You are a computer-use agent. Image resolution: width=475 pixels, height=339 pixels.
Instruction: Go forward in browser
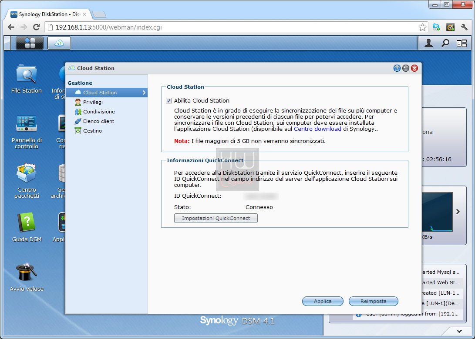point(24,27)
